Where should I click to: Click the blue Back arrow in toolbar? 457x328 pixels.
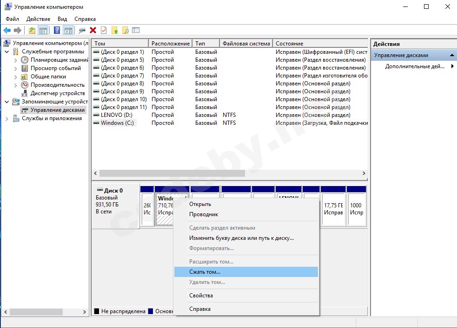[x=7, y=30]
